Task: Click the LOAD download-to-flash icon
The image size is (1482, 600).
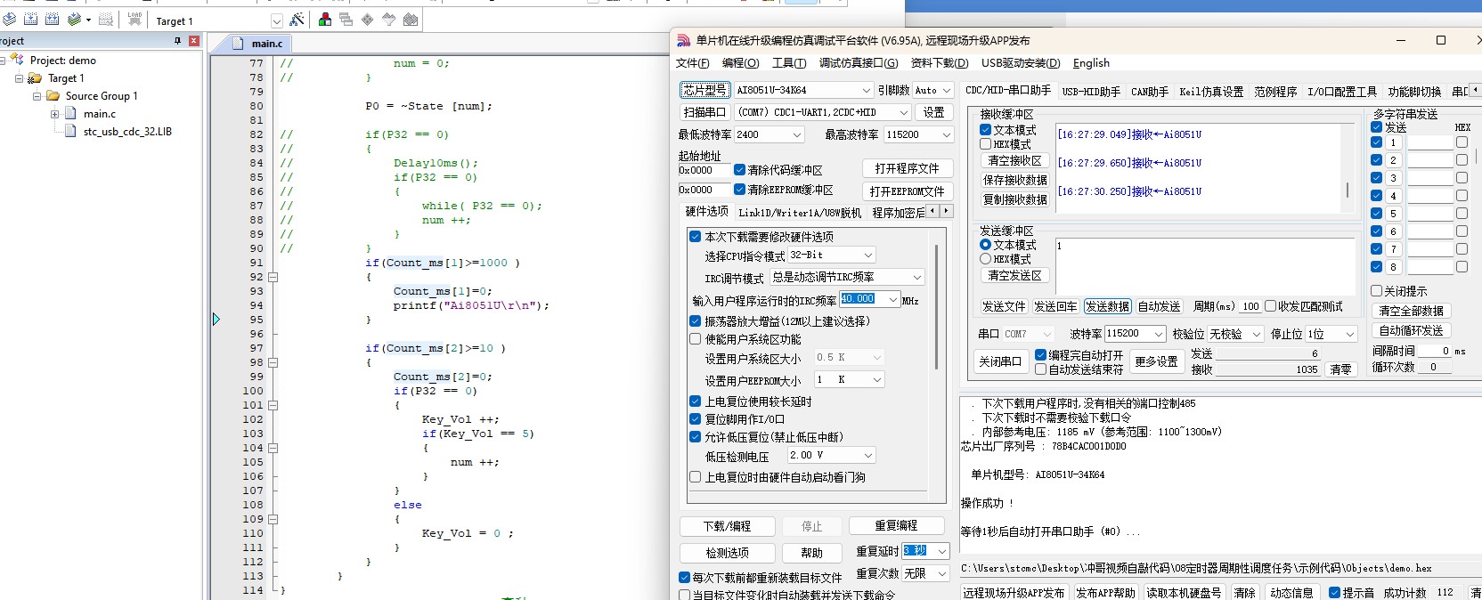Action: [x=134, y=19]
